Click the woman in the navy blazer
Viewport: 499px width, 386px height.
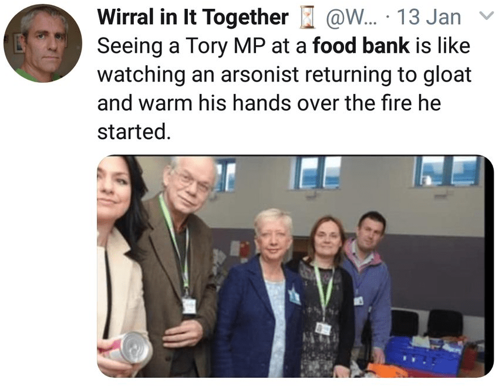pos(261,292)
